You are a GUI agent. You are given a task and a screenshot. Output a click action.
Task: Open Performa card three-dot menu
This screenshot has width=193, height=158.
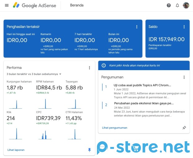coord(90,68)
